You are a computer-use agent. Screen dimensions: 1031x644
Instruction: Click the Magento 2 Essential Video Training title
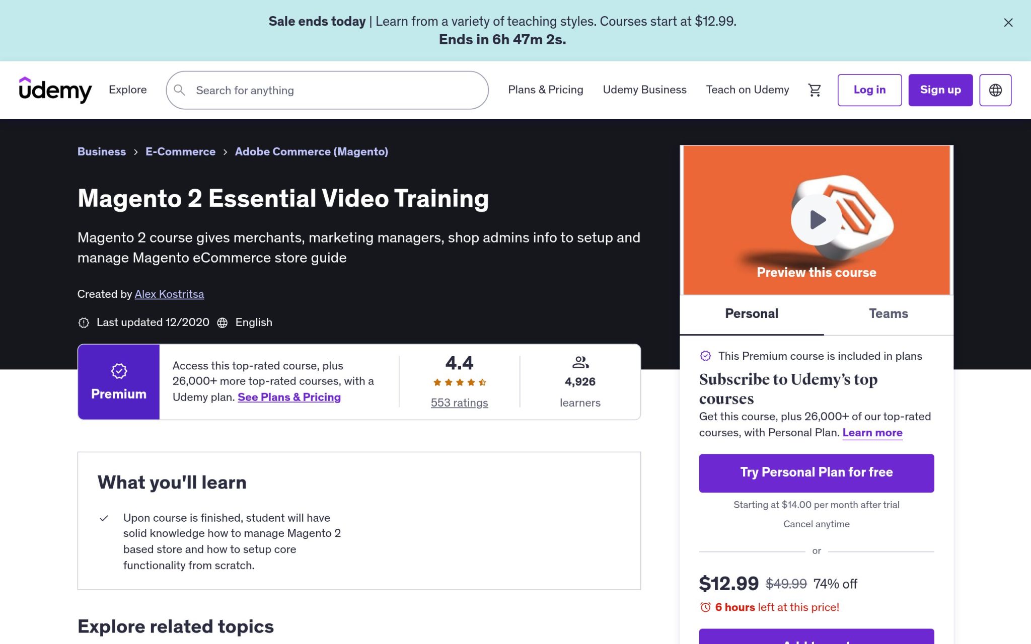(x=283, y=198)
